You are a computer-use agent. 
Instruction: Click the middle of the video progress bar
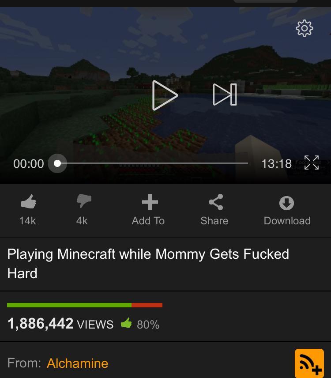(x=153, y=163)
